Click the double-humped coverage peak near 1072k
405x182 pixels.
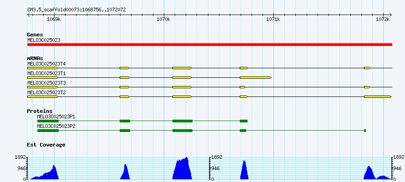tap(378, 173)
